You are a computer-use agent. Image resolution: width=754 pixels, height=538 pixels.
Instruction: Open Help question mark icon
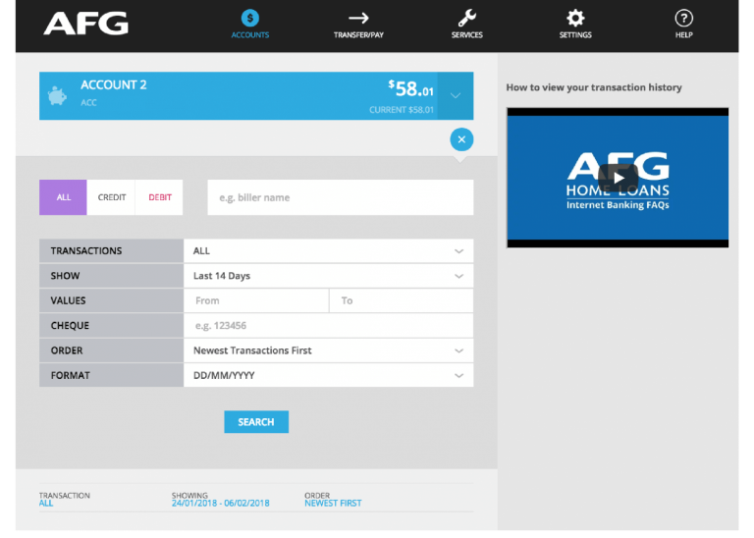click(x=683, y=19)
